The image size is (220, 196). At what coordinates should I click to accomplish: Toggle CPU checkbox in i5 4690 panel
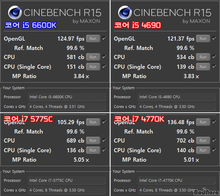coord(214,57)
